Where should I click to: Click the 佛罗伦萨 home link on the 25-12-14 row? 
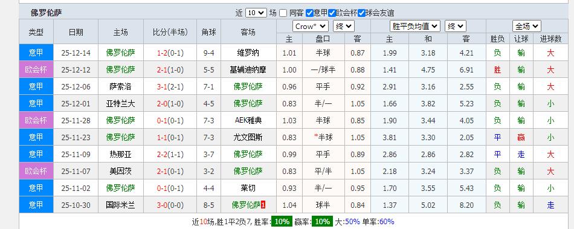pos(120,53)
